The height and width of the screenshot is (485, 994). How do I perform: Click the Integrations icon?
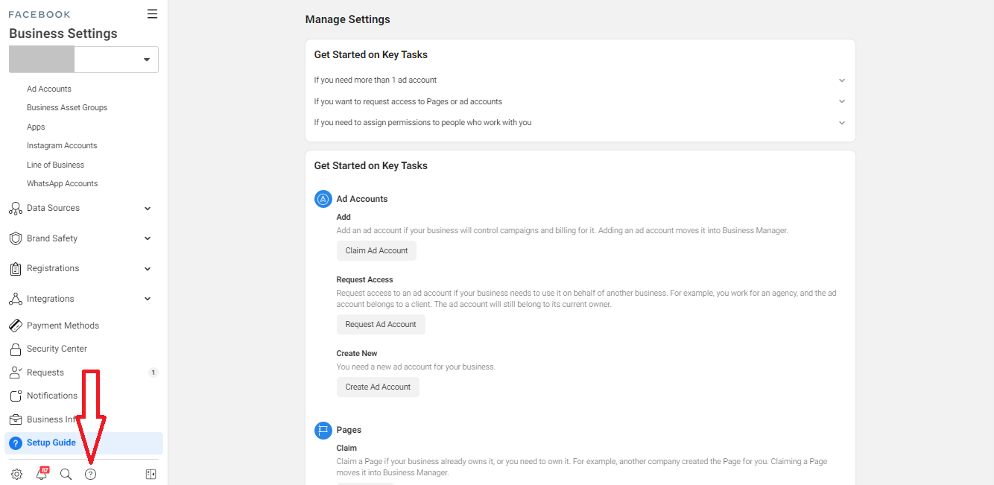16,299
